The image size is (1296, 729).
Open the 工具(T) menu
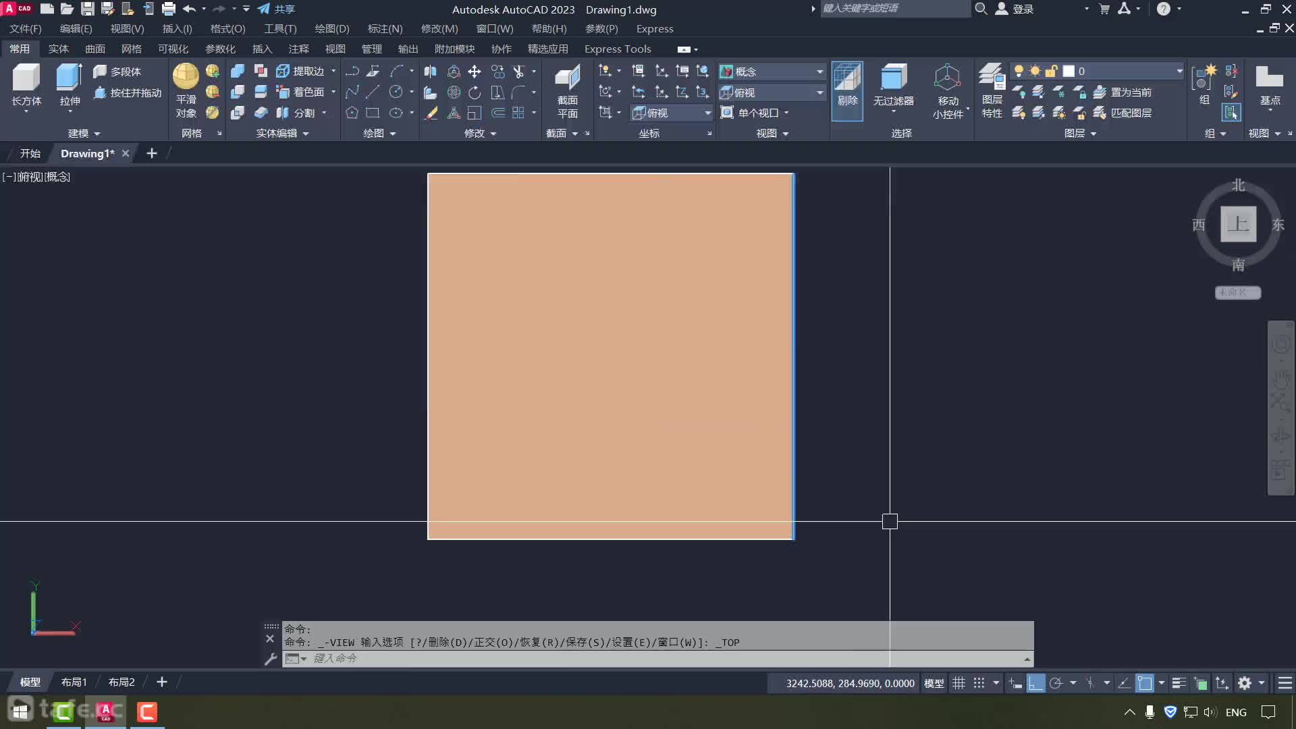280,28
